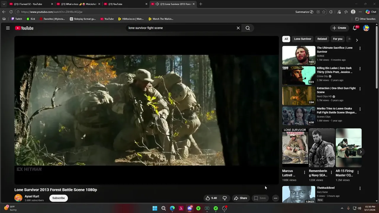Open options for Mariko Shogun video
This screenshot has width=379, height=213.
click(360, 109)
